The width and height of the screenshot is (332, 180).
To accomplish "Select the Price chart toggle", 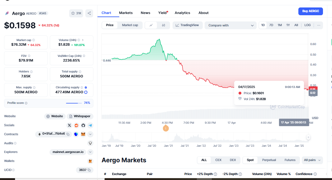I will 110,25.
